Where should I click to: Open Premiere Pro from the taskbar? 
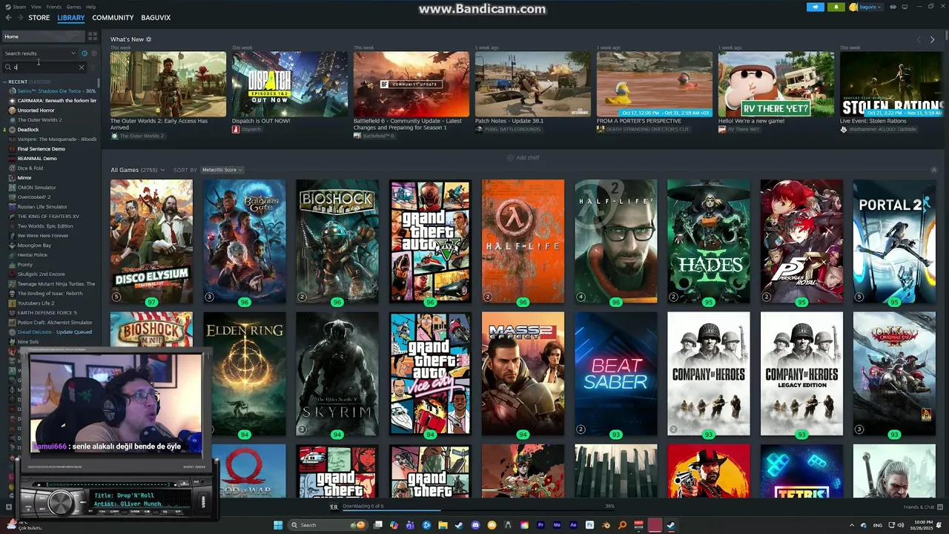click(540, 525)
